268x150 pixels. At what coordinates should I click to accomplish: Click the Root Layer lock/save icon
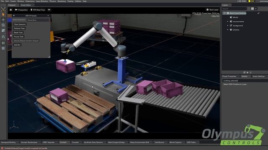point(258,13)
